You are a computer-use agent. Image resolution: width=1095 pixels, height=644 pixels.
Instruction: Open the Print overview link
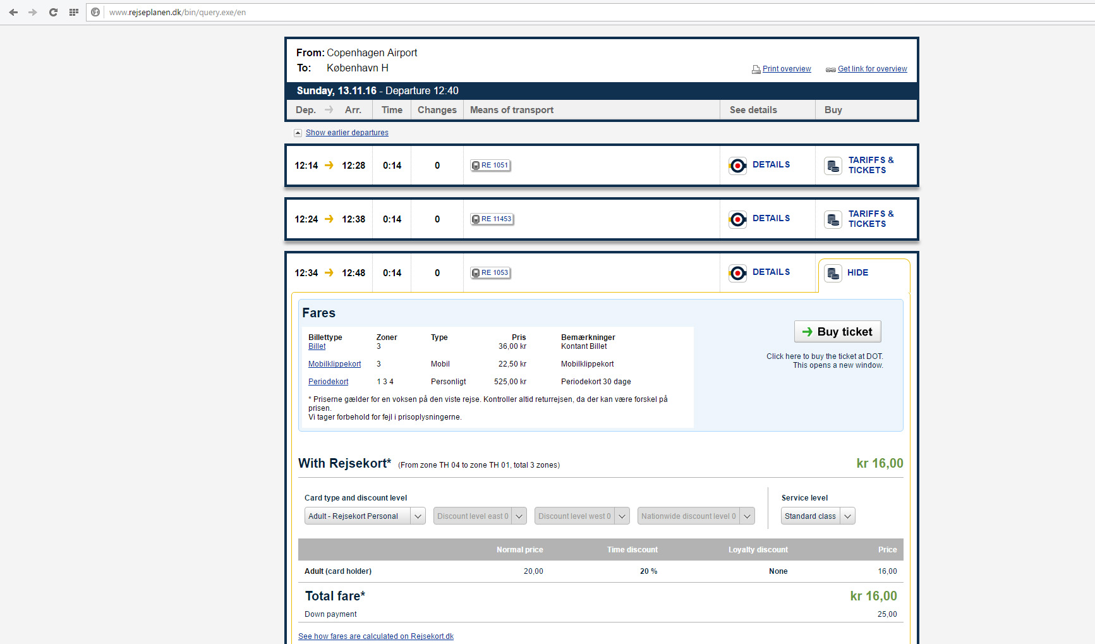(786, 69)
